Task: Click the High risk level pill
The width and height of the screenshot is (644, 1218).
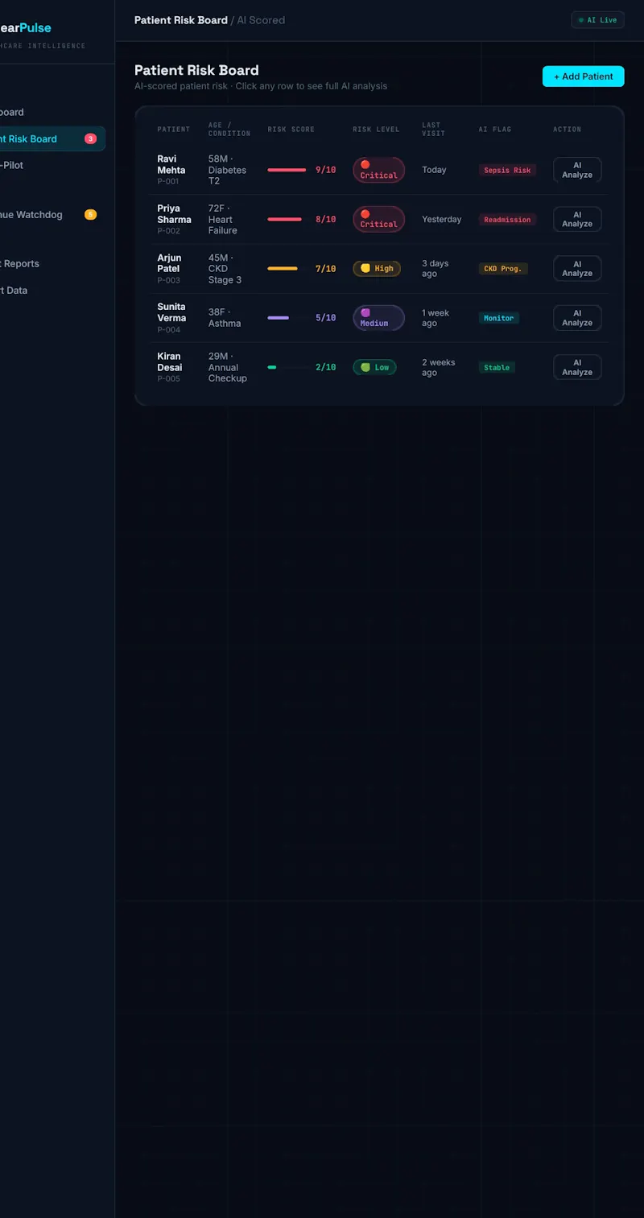Action: pos(377,268)
